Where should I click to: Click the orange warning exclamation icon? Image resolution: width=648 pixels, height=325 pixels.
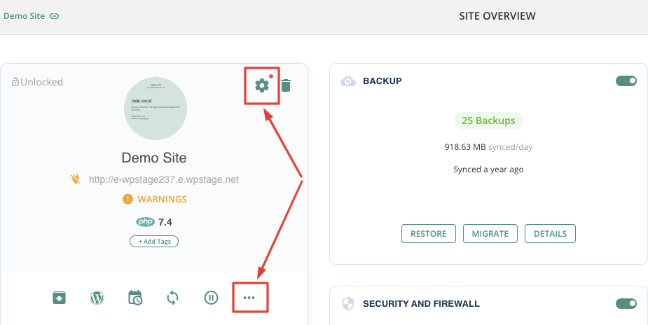tap(127, 199)
